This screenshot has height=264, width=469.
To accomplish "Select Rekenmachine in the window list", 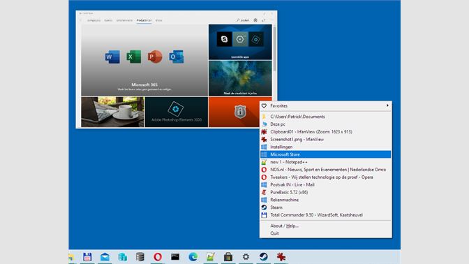I will tap(325, 200).
